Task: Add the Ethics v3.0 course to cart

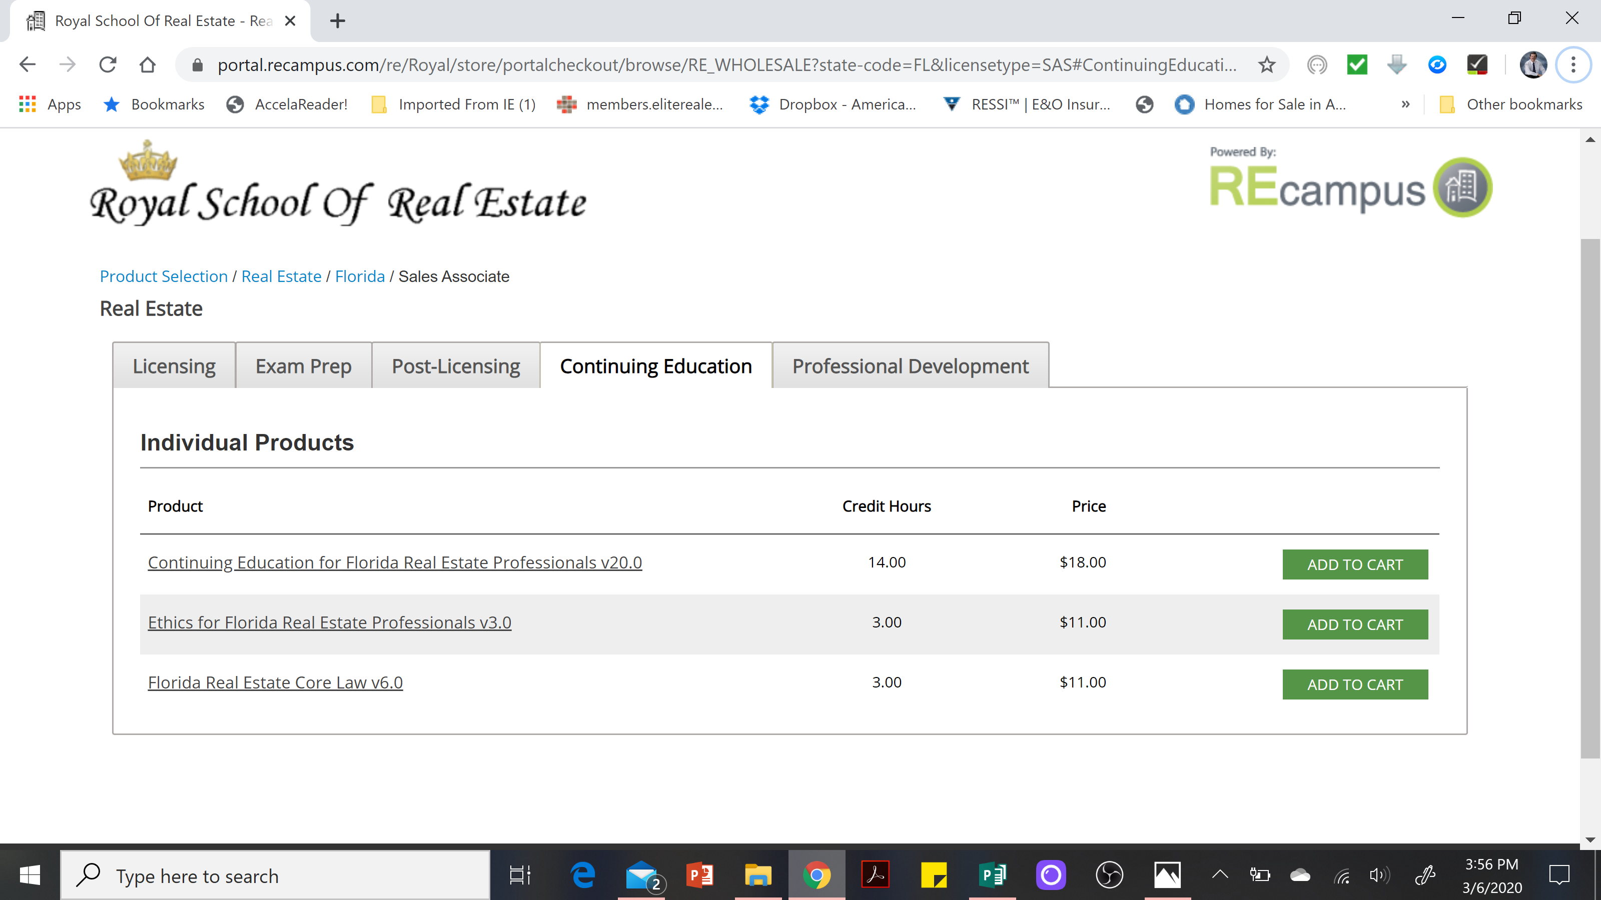Action: 1355,624
